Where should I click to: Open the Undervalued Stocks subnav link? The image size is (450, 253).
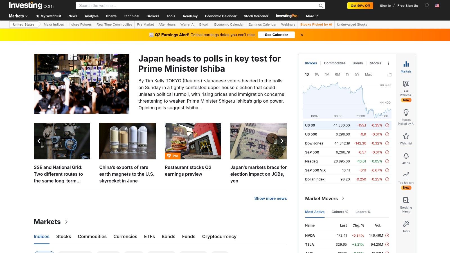[x=352, y=24]
